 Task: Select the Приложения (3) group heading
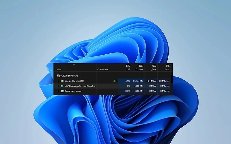[x=67, y=75]
